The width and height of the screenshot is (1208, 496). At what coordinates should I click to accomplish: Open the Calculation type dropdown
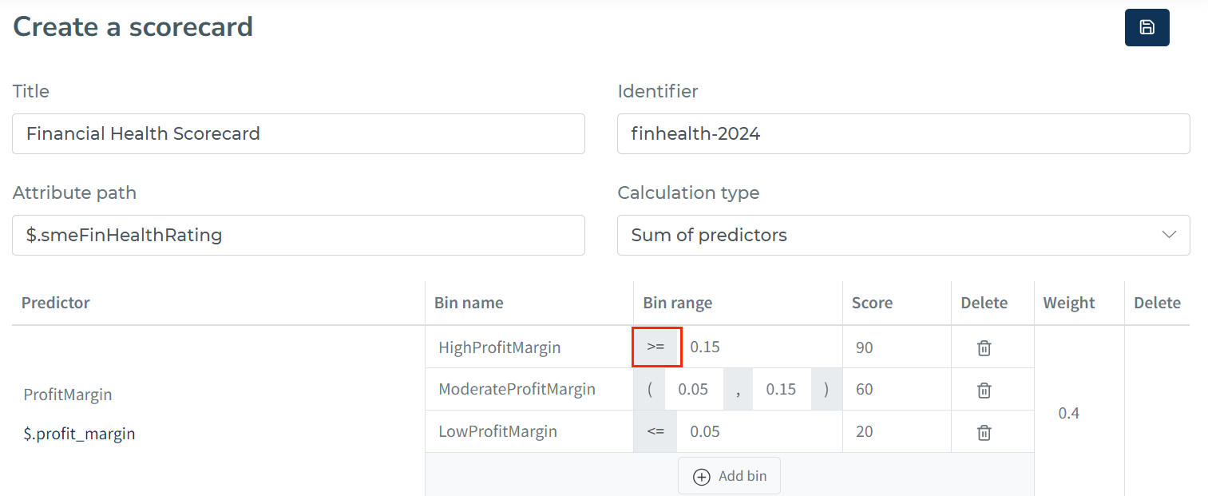click(903, 235)
